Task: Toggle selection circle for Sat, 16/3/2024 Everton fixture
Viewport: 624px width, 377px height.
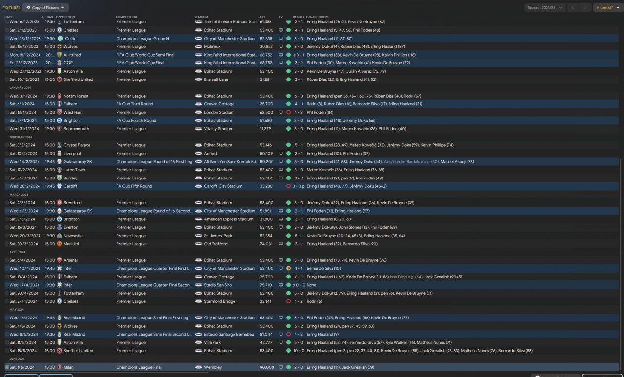Action: (x=7, y=228)
